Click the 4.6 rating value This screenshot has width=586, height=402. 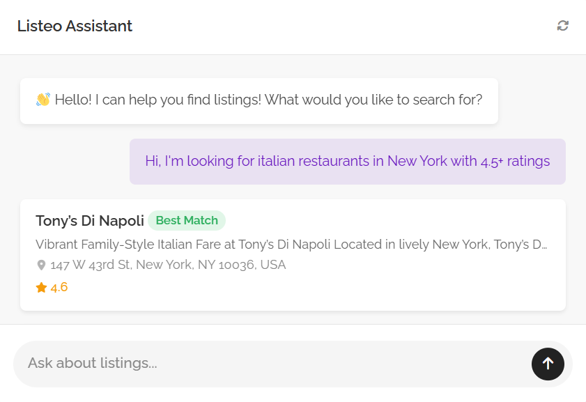point(59,287)
